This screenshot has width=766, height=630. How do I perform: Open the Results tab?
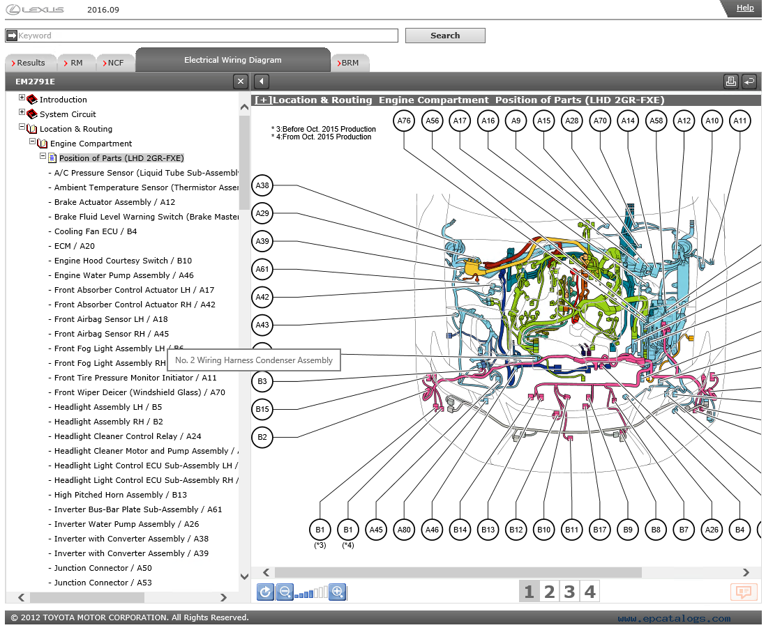coord(30,63)
